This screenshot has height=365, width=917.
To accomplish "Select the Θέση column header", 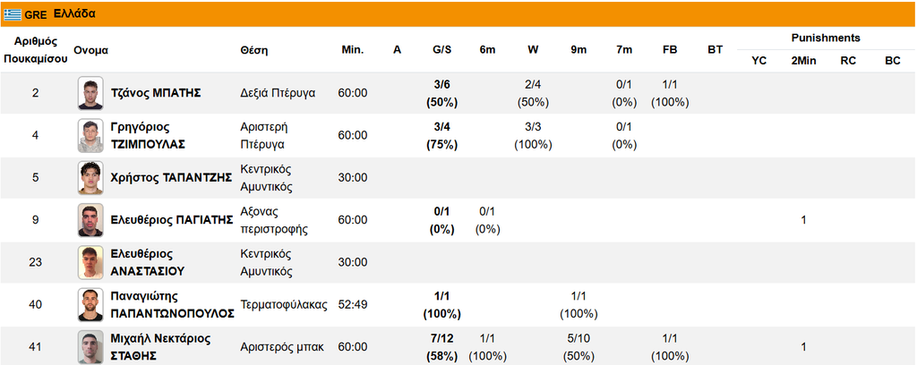I will [x=253, y=50].
